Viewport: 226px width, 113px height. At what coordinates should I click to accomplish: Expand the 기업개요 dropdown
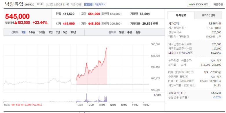pyautogui.click(x=100, y=4)
